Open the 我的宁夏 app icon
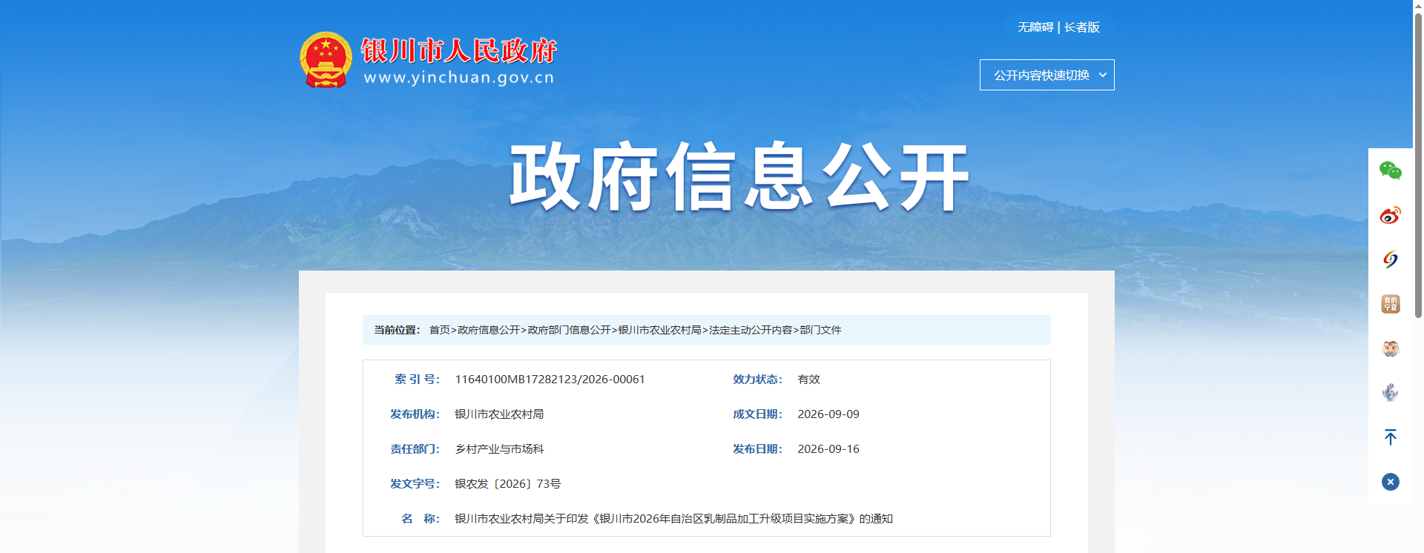The width and height of the screenshot is (1424, 553). 1390,304
